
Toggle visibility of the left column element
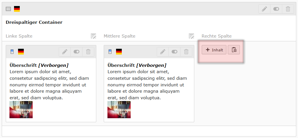tap(77, 52)
